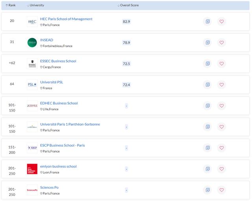Click ESCP logo thumbnail

pos(32,148)
